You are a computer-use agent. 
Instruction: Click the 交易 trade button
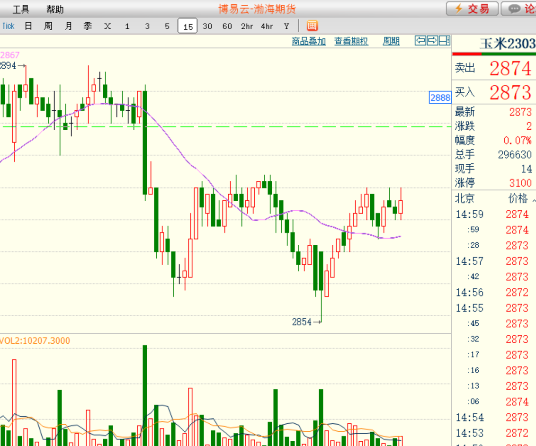(x=473, y=9)
